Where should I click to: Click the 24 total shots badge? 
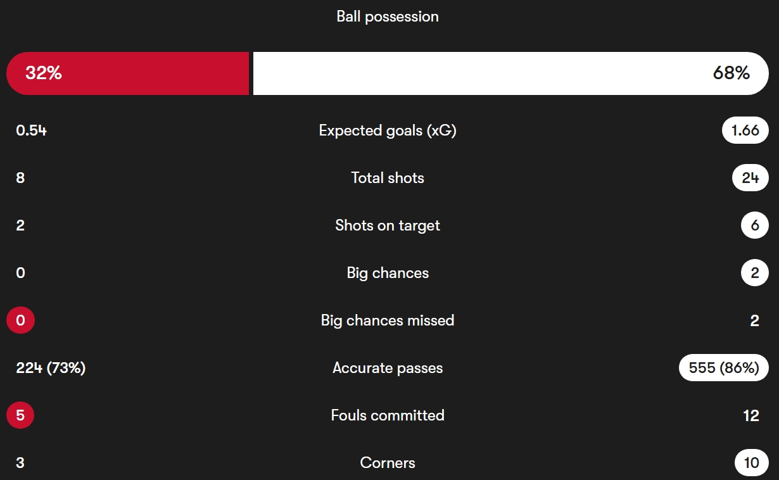click(x=750, y=178)
